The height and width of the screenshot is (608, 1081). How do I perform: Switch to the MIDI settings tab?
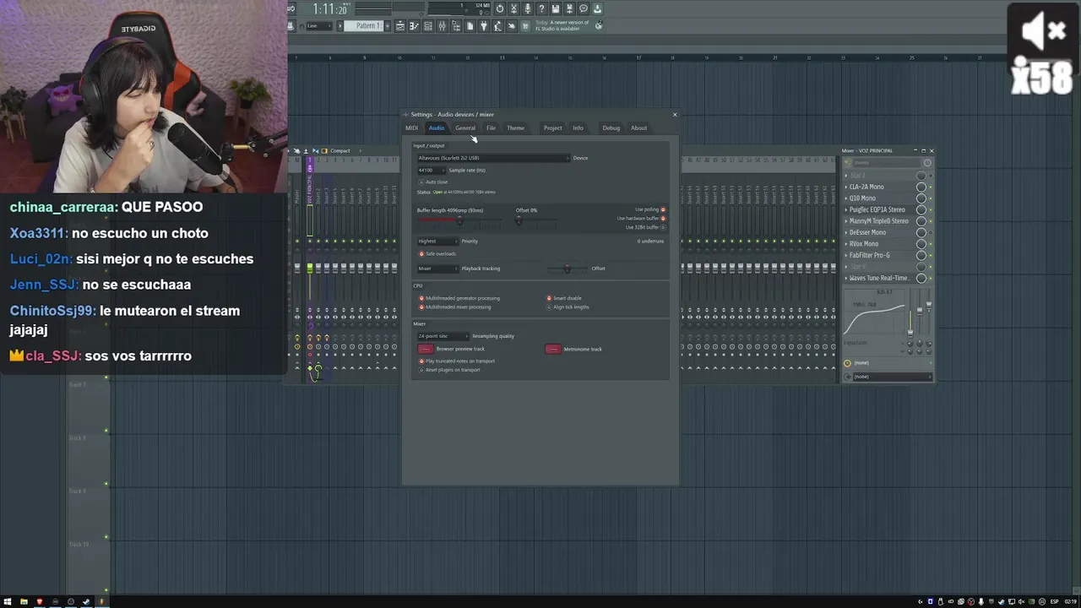pos(411,128)
